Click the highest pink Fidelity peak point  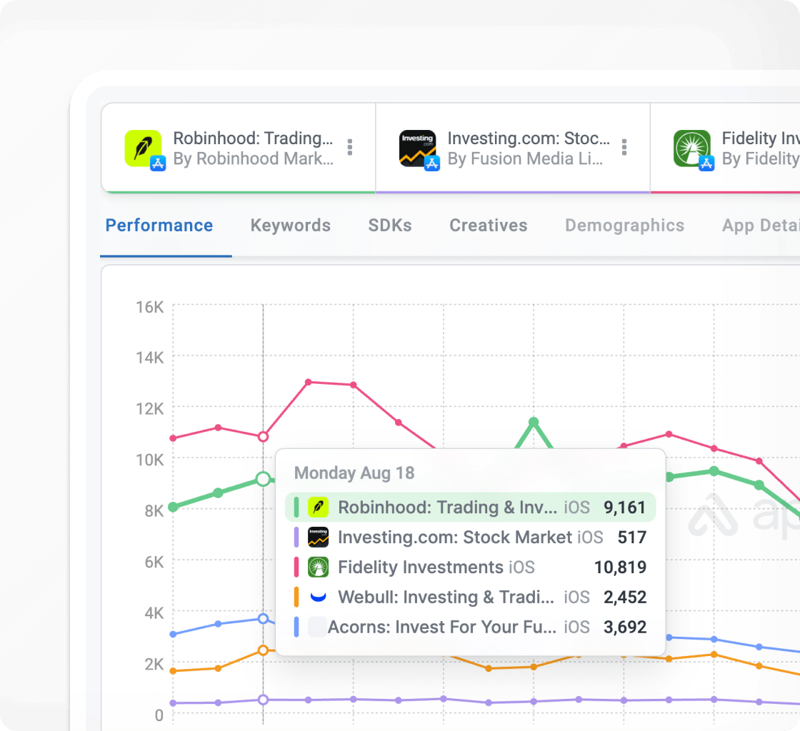pyautogui.click(x=308, y=382)
